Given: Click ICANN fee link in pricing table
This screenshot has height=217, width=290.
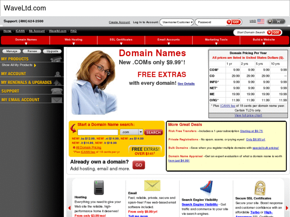Looking at the screenshot, I should [x=227, y=106].
